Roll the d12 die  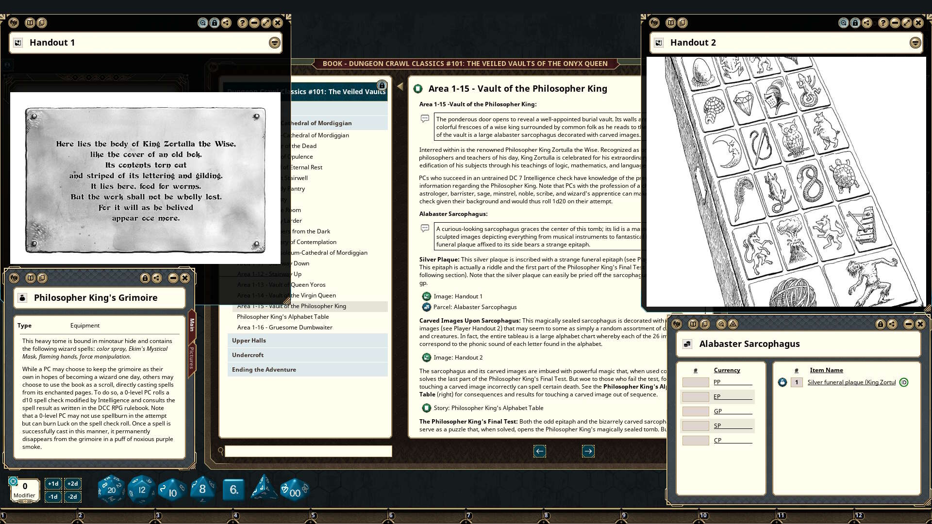(x=141, y=489)
